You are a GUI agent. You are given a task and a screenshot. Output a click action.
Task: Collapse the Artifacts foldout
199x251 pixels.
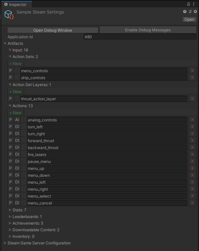tap(5, 44)
